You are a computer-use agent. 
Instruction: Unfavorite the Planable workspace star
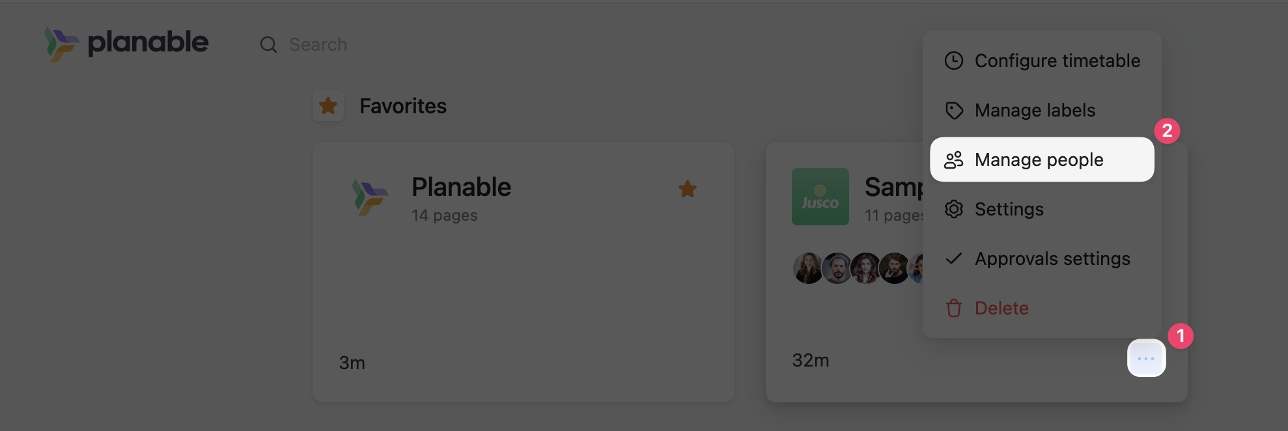(x=687, y=189)
